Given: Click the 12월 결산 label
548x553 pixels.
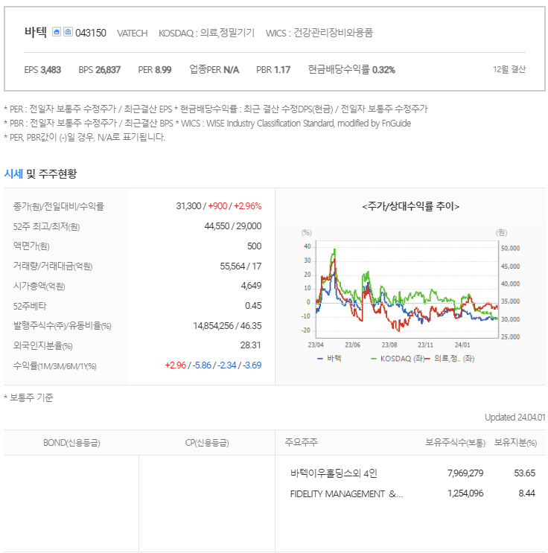Looking at the screenshot, I should tap(509, 69).
